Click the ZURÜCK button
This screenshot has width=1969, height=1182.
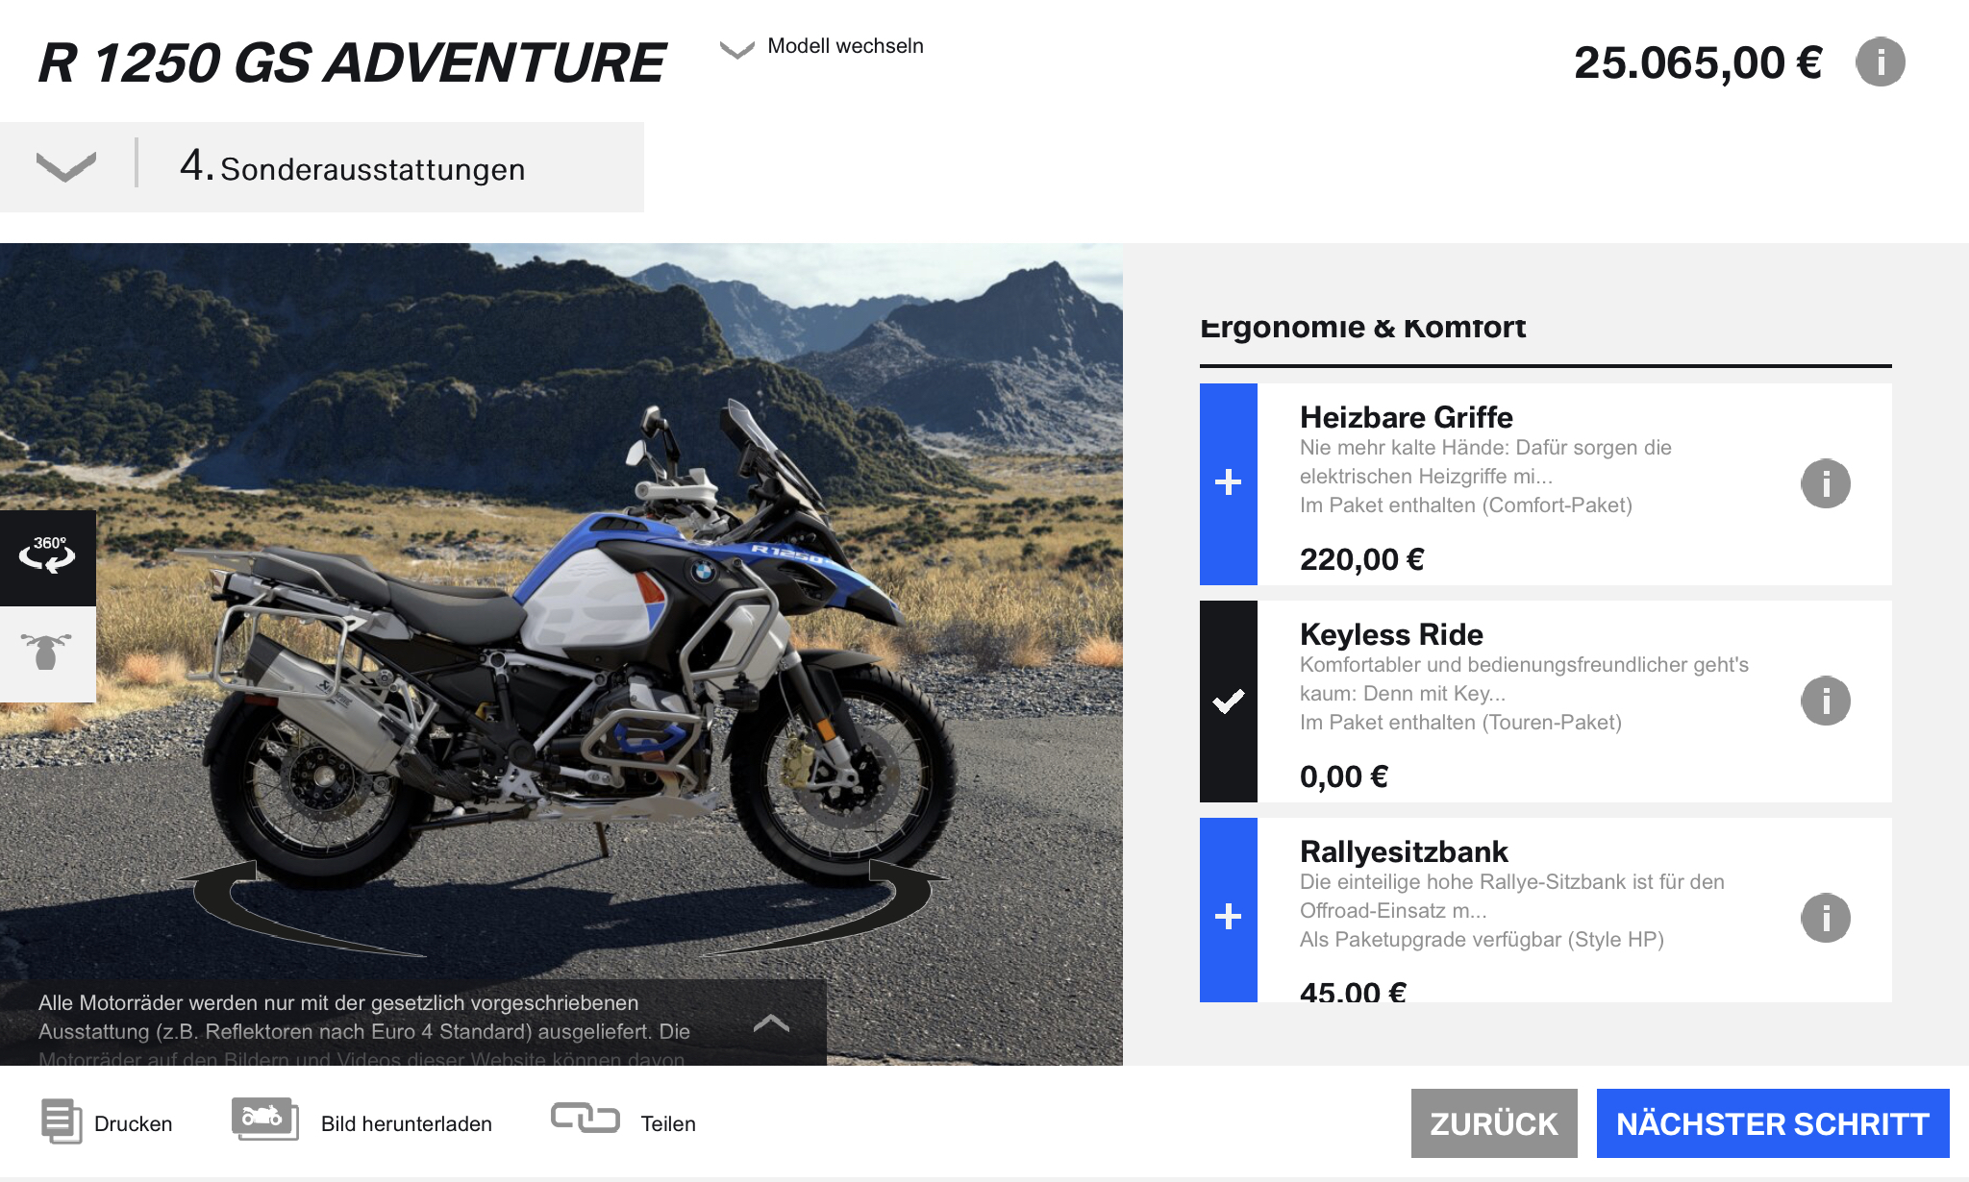click(1494, 1123)
